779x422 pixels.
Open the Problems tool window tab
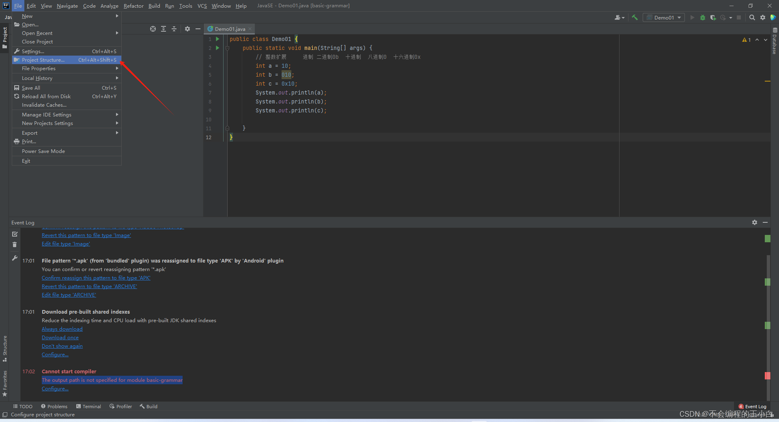coord(54,407)
